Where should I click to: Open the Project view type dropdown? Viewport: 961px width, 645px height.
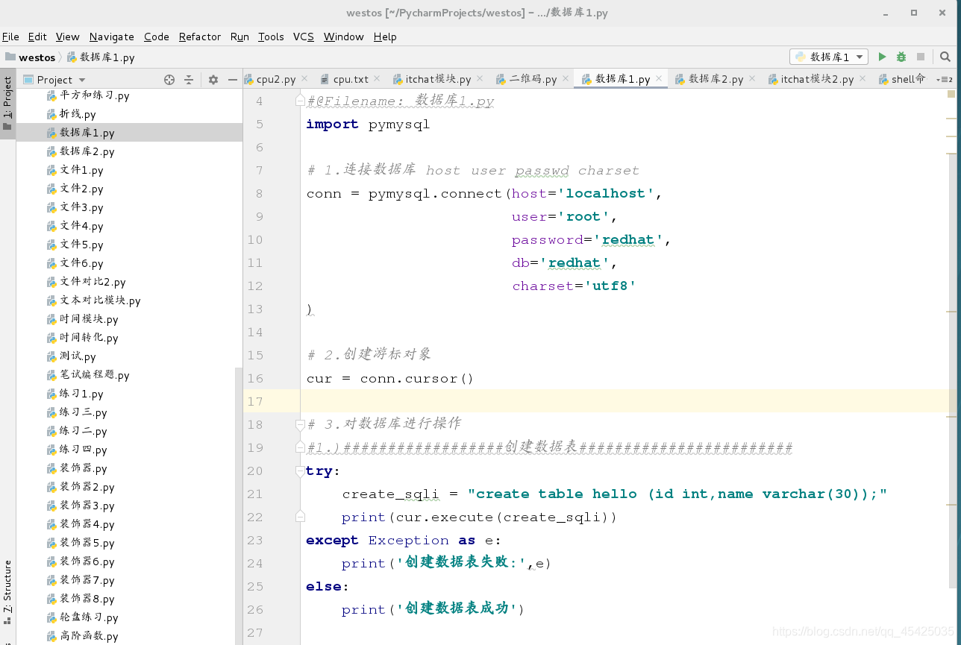pos(55,80)
